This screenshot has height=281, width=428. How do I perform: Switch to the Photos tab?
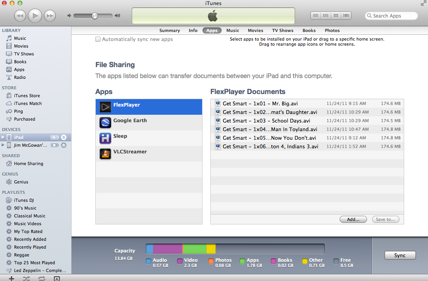(x=332, y=30)
